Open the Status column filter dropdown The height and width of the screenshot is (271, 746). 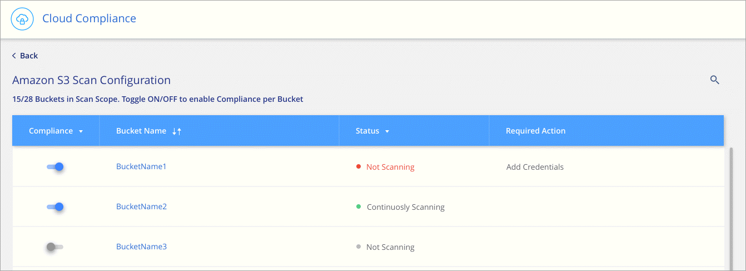pyautogui.click(x=387, y=131)
